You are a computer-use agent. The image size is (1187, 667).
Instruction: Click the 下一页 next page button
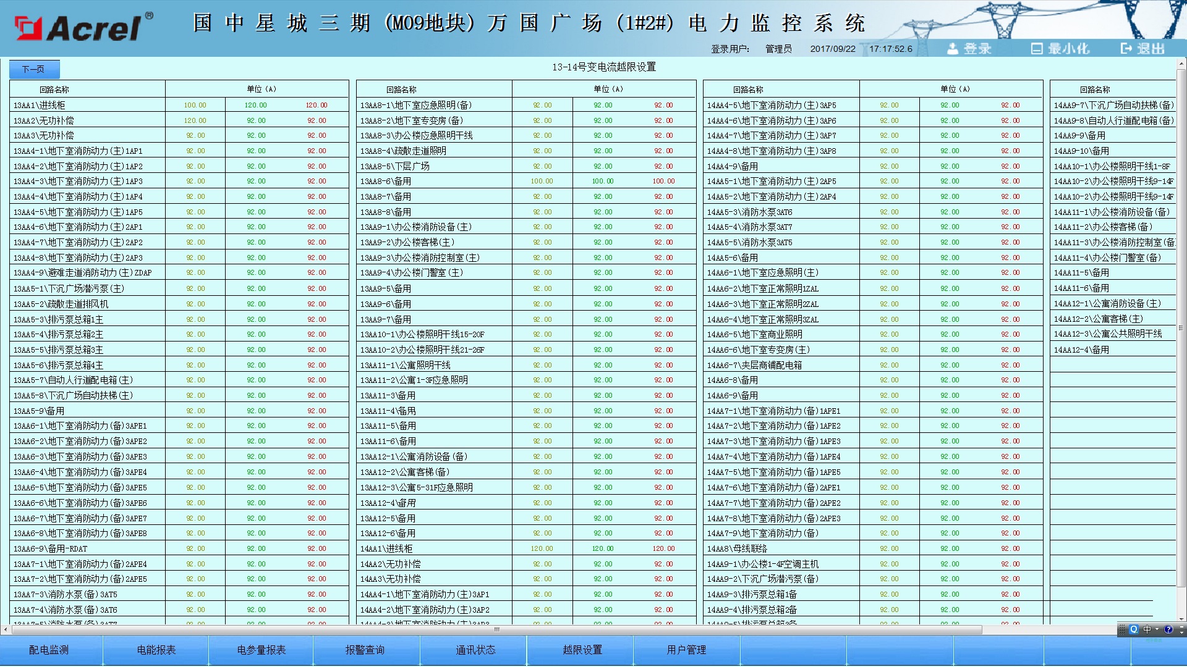click(34, 69)
